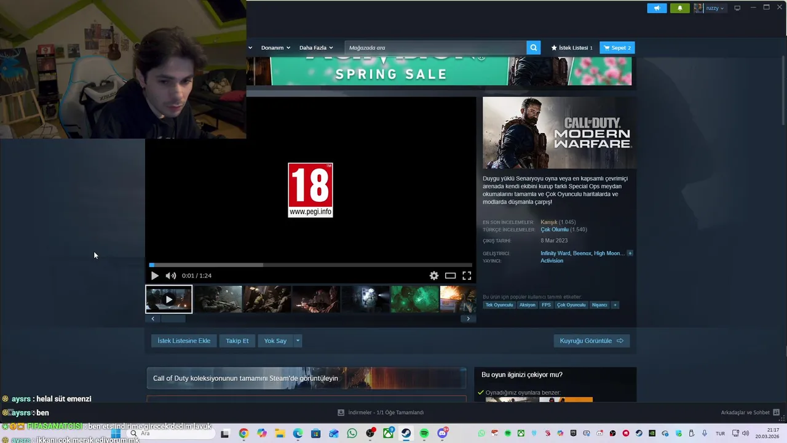Select the FPS tag
Screen dimensions: 787x443
coord(546,305)
